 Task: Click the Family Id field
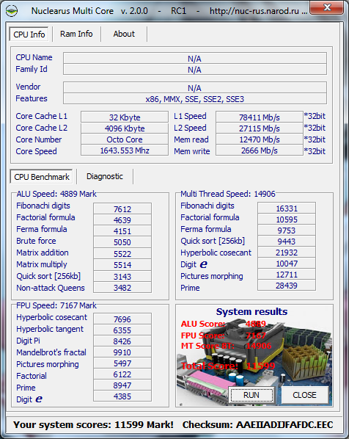coord(194,70)
